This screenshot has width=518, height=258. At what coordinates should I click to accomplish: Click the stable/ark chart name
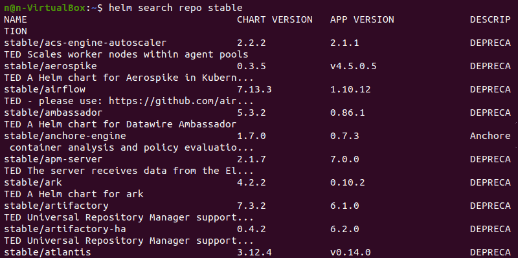(x=33, y=183)
